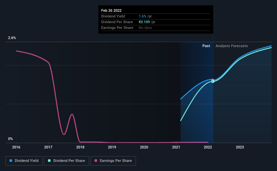Viewport: 277px width, 171px height.
Task: Click the 2016 x-axis label
Action: pos(16,147)
